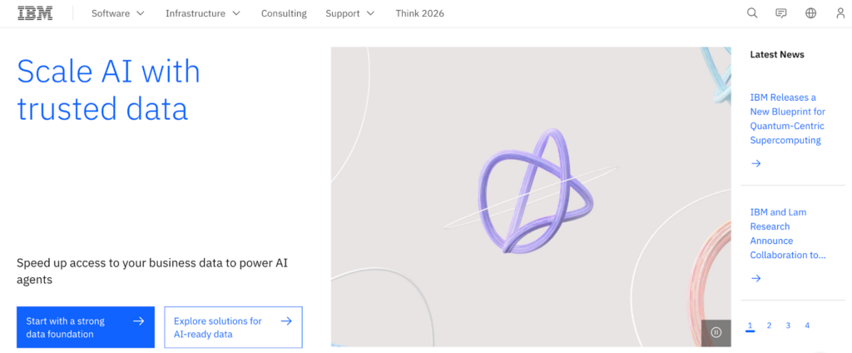Pause the hero animation with pause icon
The height and width of the screenshot is (353, 852).
716,332
